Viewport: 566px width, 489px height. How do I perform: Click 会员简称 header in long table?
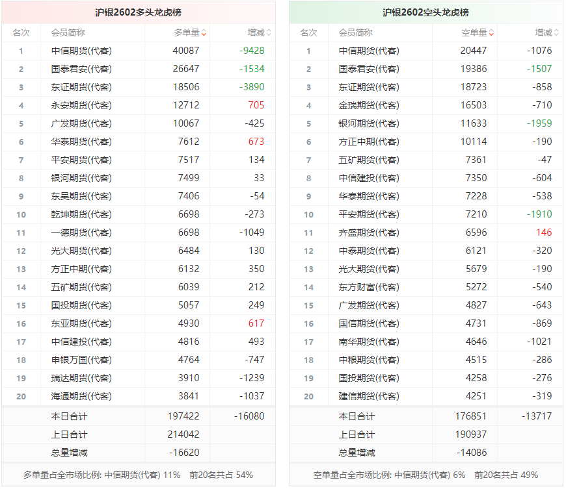point(68,32)
